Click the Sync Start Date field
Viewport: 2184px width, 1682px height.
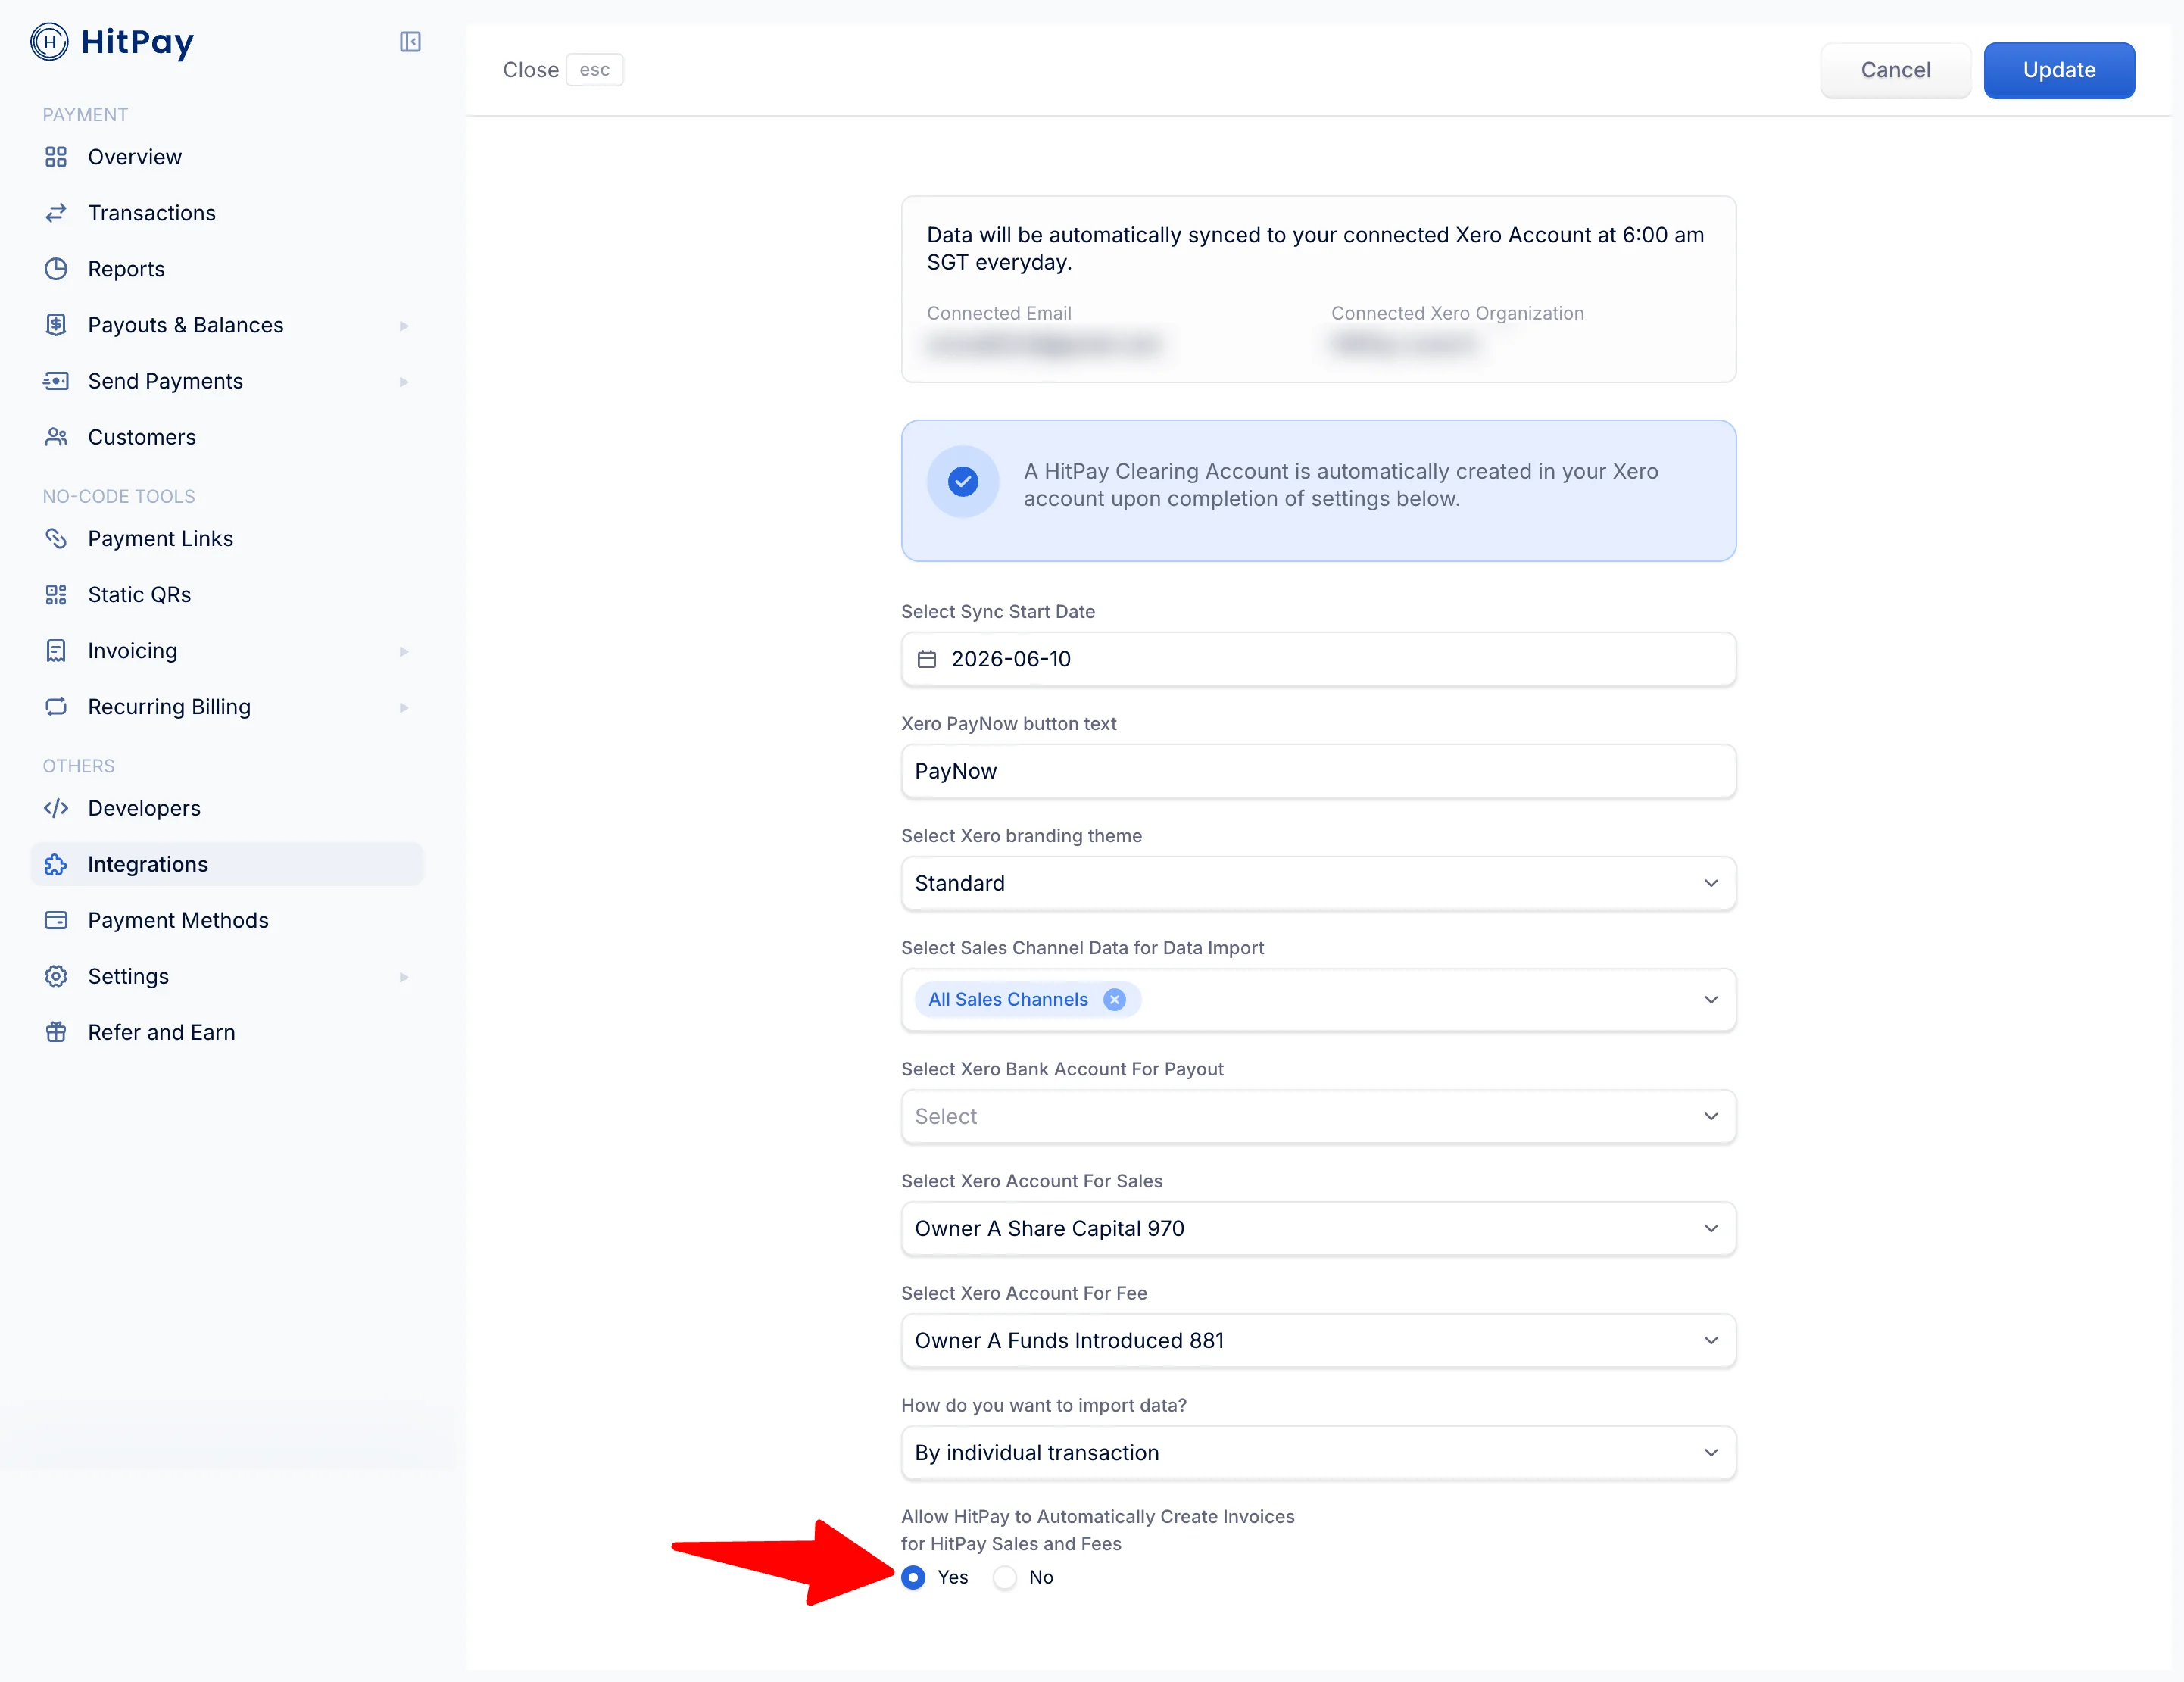point(1318,659)
